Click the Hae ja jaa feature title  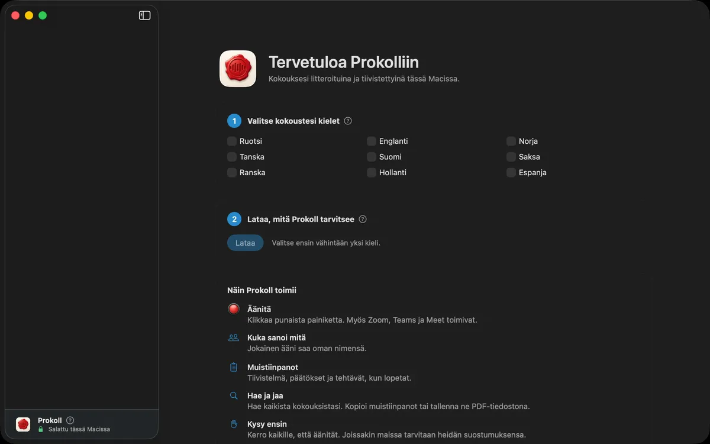point(265,395)
